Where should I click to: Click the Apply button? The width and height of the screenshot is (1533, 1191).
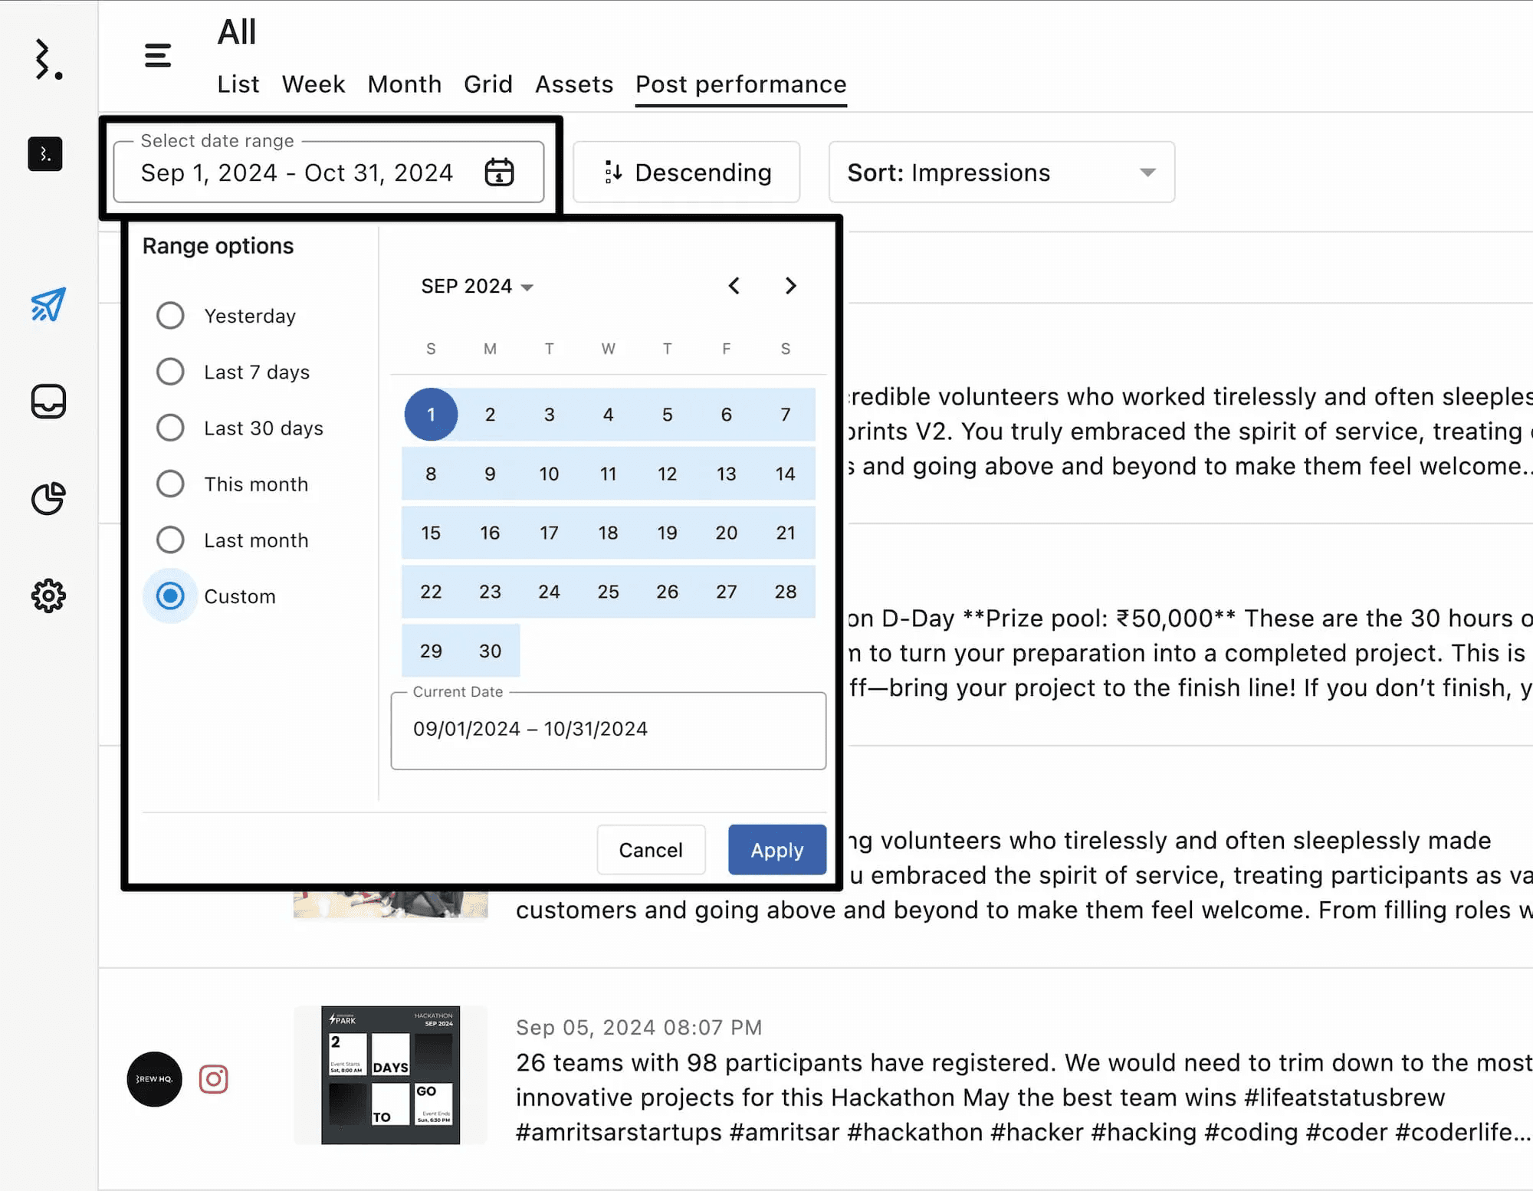[x=777, y=849]
